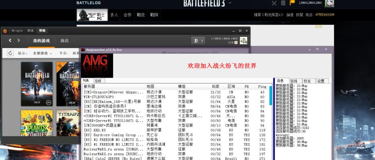Click Origin user avatar thumbnail
The width and height of the screenshot is (375, 160).
[x=243, y=40]
